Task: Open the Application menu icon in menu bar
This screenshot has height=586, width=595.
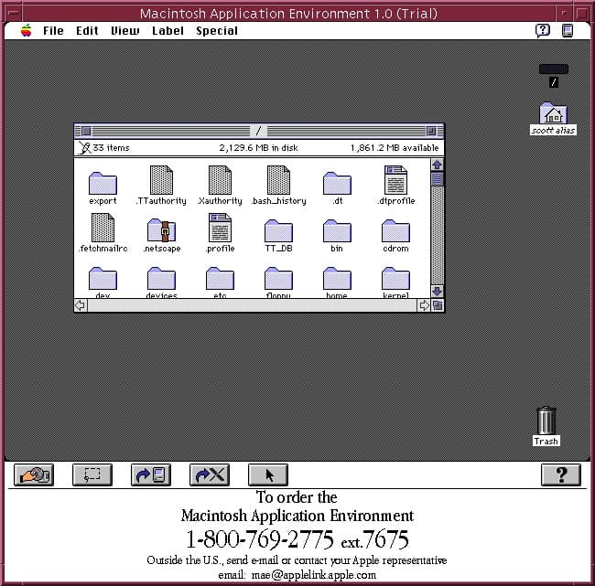Action: [568, 30]
